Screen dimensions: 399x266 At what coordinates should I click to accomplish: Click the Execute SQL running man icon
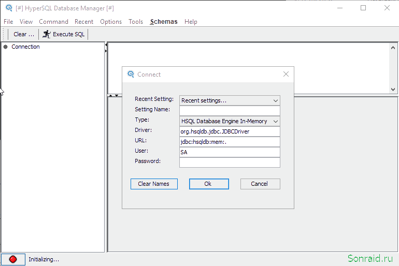coord(47,34)
